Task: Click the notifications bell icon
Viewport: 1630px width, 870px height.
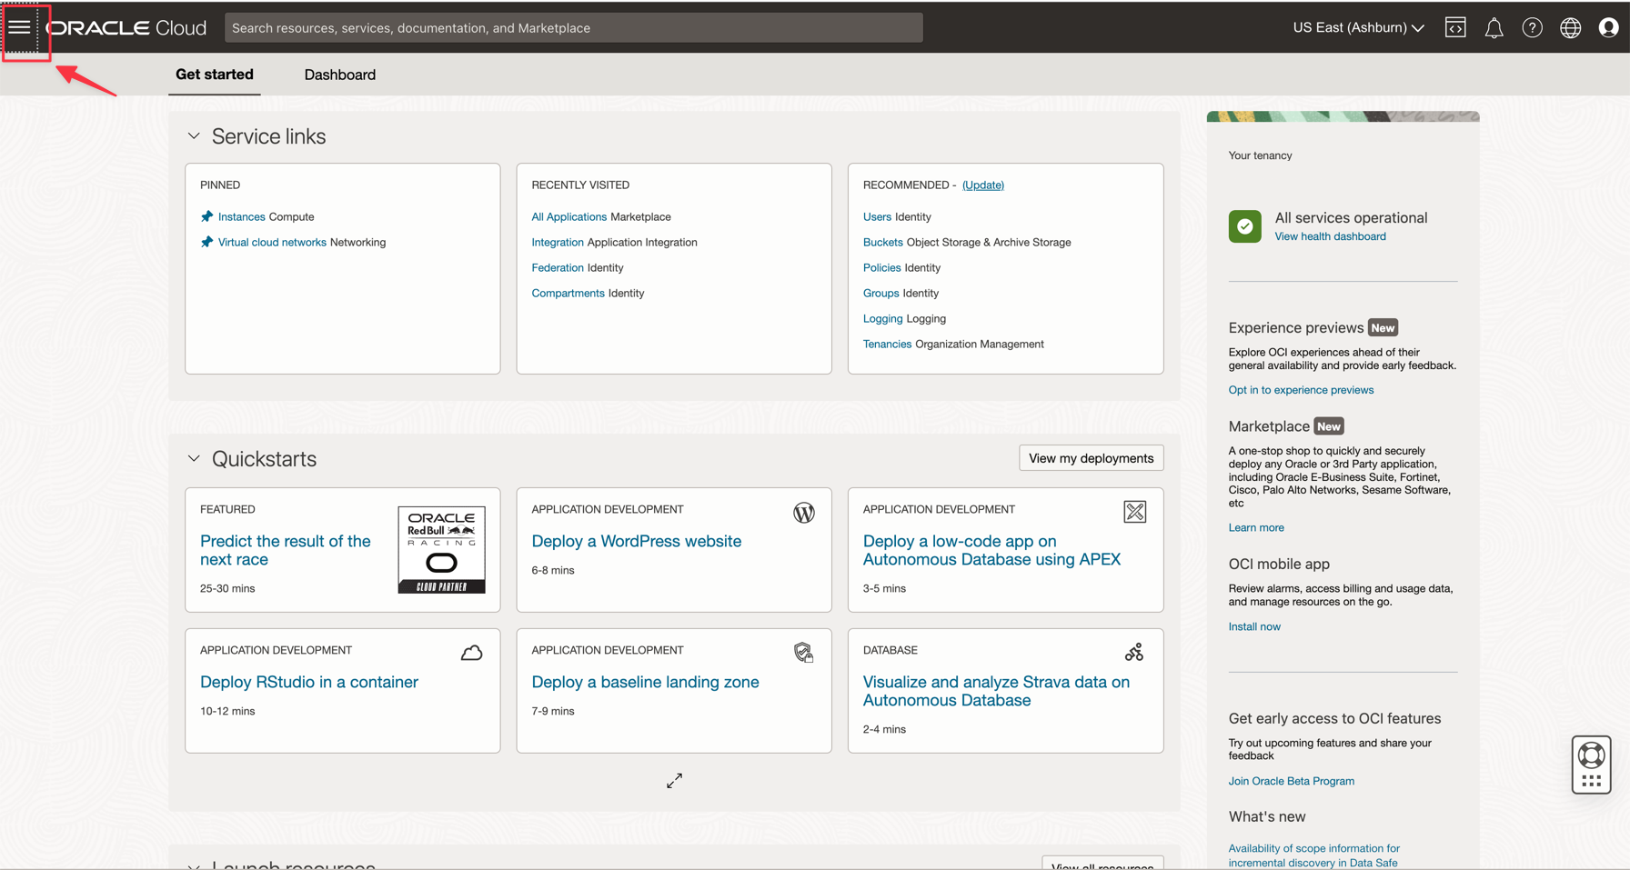Action: [1494, 28]
